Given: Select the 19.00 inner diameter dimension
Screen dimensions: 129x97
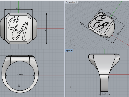Looking at the screenshot, I should click(20, 75).
